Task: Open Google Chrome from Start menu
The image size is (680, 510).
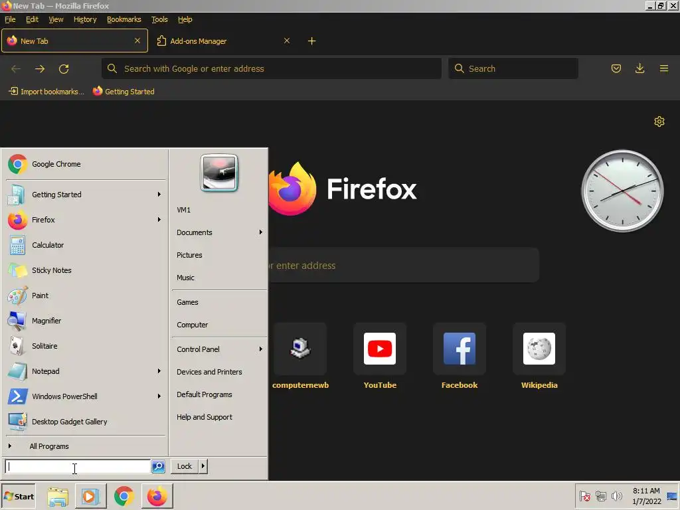Action: point(86,164)
